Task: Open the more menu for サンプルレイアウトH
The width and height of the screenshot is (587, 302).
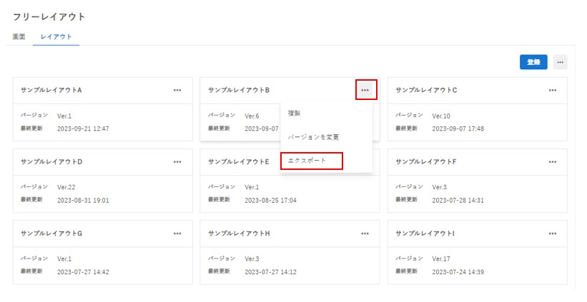Action: point(365,233)
